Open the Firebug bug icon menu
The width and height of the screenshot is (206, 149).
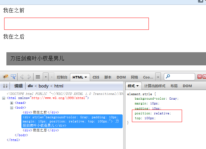tap(5, 77)
